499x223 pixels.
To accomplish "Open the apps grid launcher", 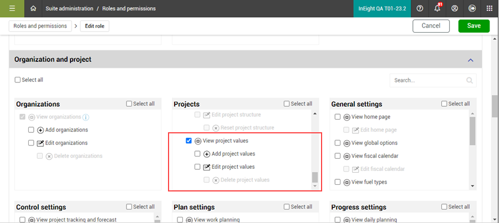I will 490,9.
